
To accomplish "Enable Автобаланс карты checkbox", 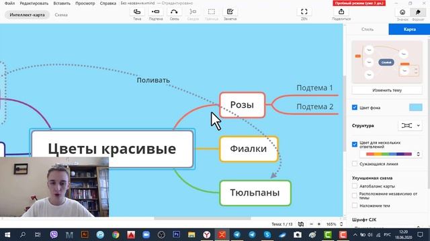I will coord(355,186).
